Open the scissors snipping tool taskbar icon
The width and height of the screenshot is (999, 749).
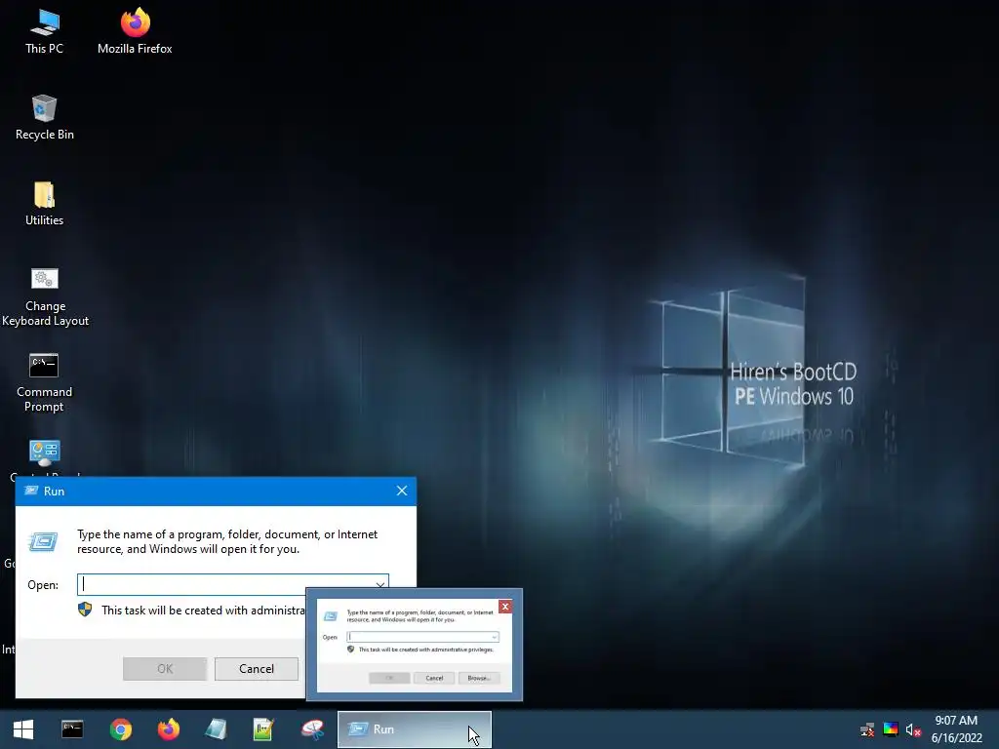[312, 729]
